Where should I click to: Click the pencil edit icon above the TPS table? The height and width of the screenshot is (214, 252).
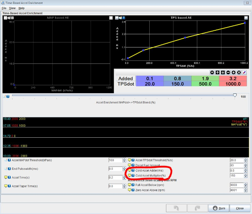point(245,72)
